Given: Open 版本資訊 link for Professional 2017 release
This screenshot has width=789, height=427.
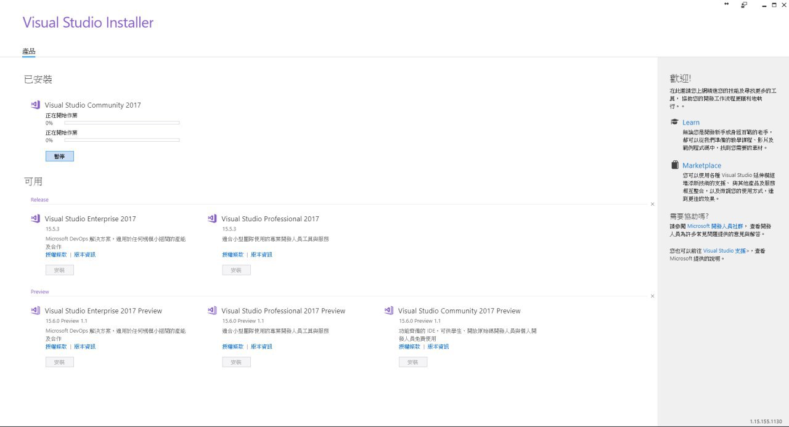Looking at the screenshot, I should pos(261,254).
